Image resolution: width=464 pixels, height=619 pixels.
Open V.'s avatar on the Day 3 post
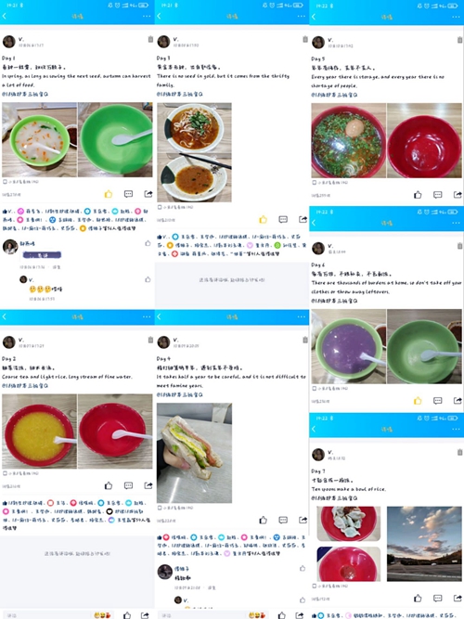pyautogui.click(x=163, y=42)
